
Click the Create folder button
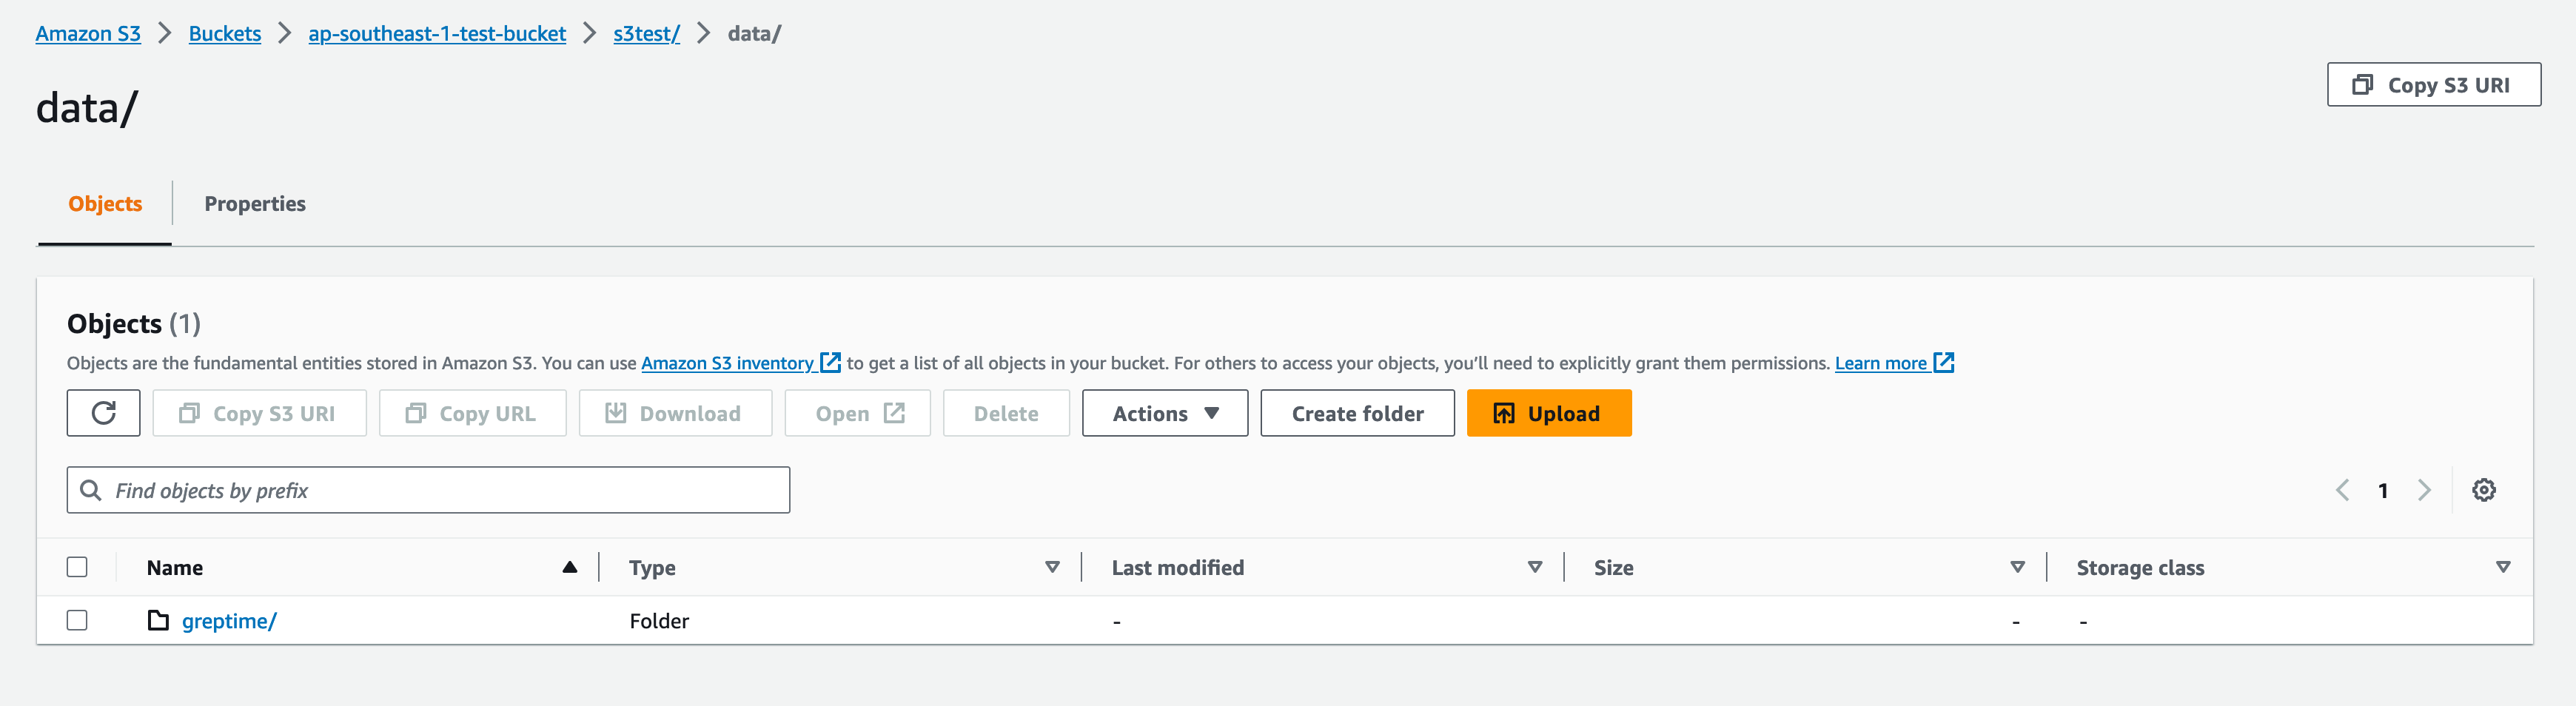(x=1357, y=413)
